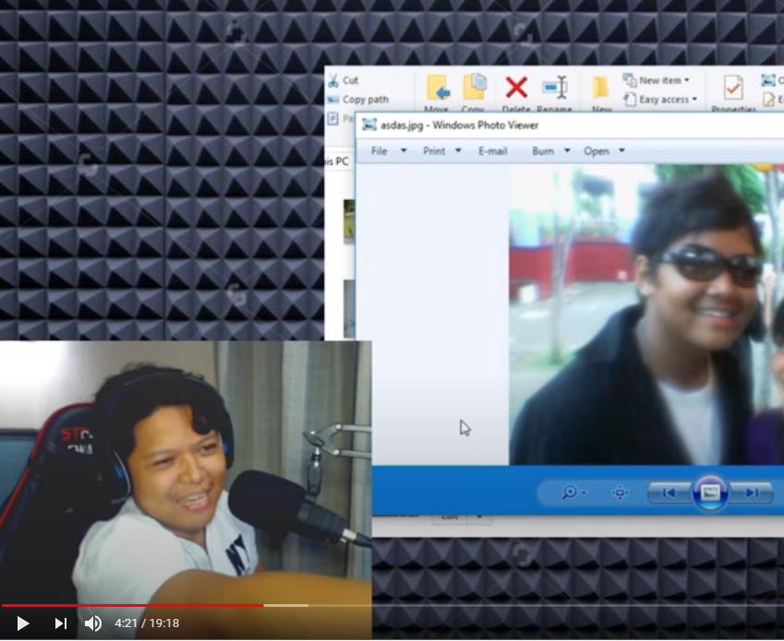The image size is (784, 641).
Task: Expand the File menu dropdown arrow
Action: pyautogui.click(x=404, y=150)
